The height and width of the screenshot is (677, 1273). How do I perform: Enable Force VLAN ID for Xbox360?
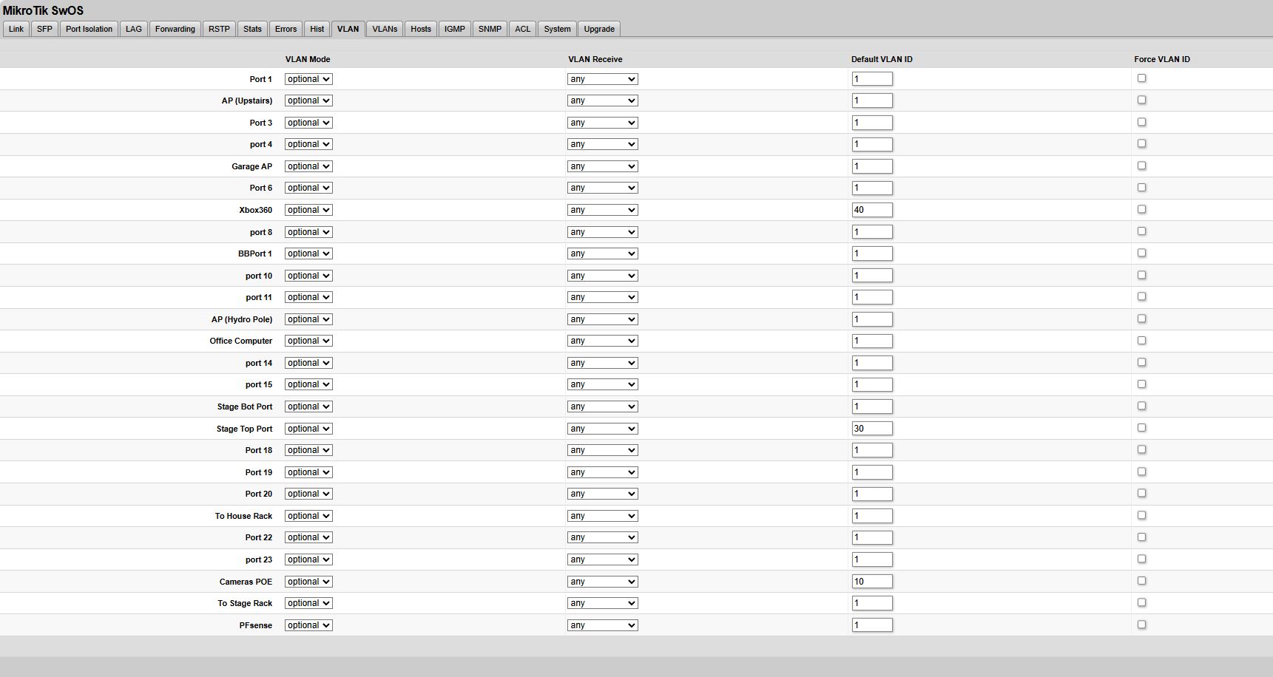tap(1141, 209)
